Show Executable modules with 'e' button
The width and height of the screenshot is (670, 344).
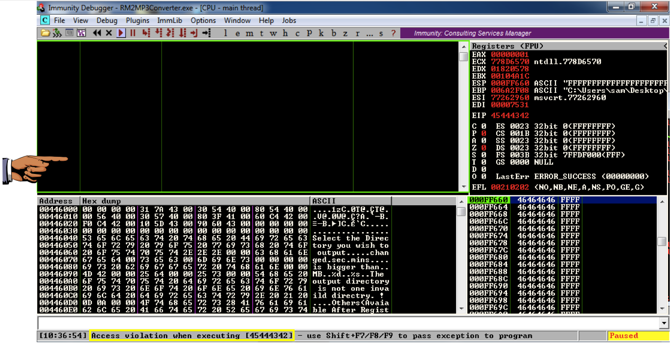[x=238, y=33]
